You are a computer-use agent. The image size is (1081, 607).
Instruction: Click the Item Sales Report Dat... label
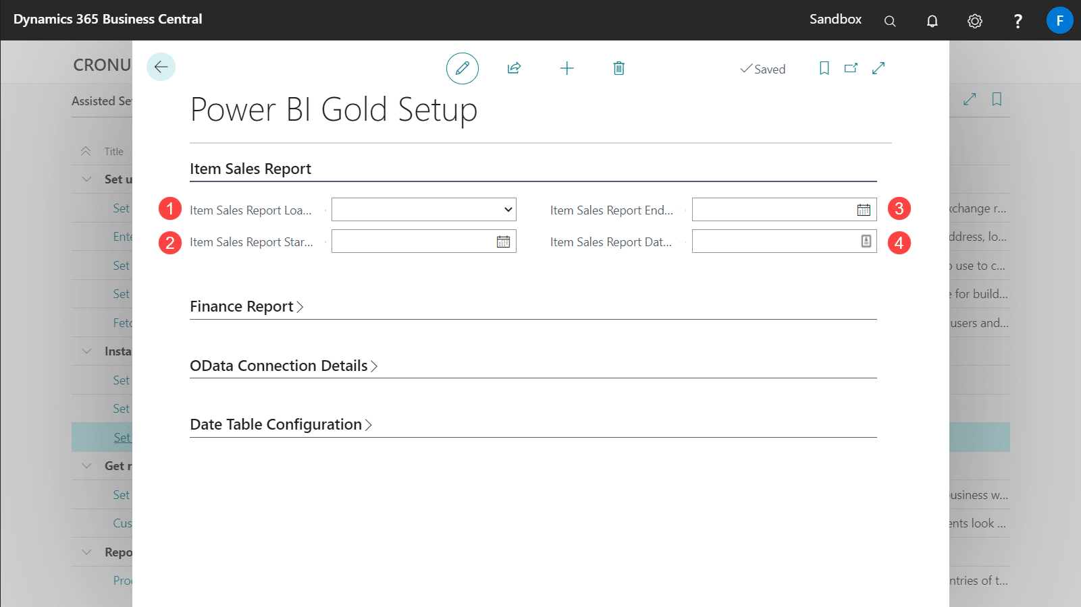coord(611,242)
